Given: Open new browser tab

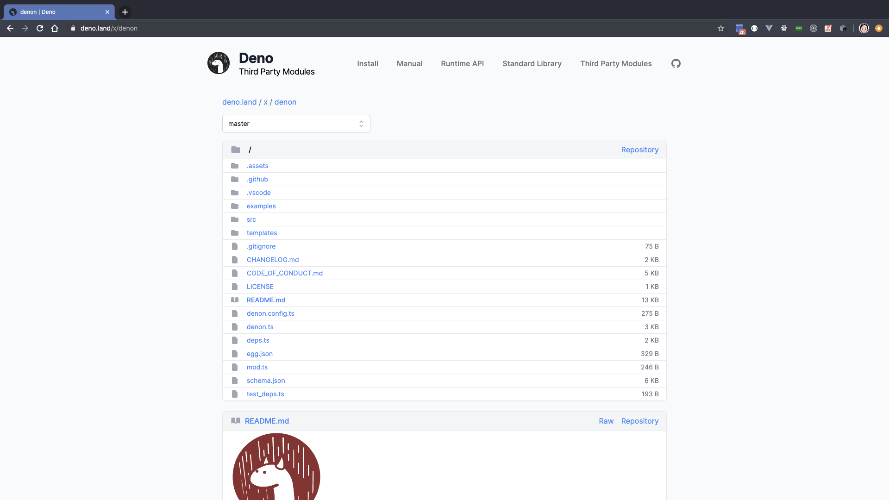Looking at the screenshot, I should 125,12.
